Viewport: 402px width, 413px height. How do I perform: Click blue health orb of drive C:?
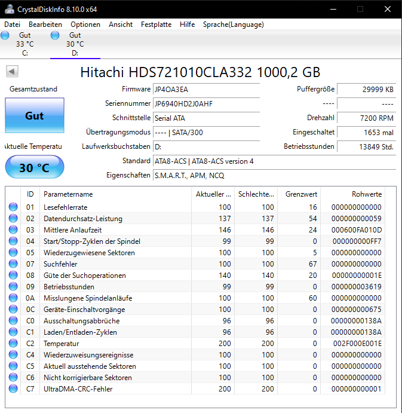(5, 35)
